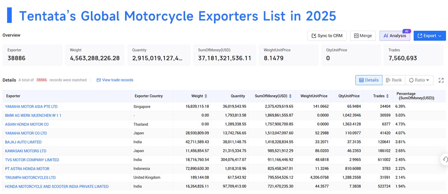Image resolution: width=448 pixels, height=194 pixels.
Task: Select the Details view tab
Action: 369,80
